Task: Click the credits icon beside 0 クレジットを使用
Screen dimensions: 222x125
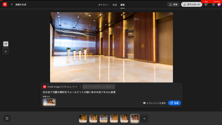Action: coord(144,103)
